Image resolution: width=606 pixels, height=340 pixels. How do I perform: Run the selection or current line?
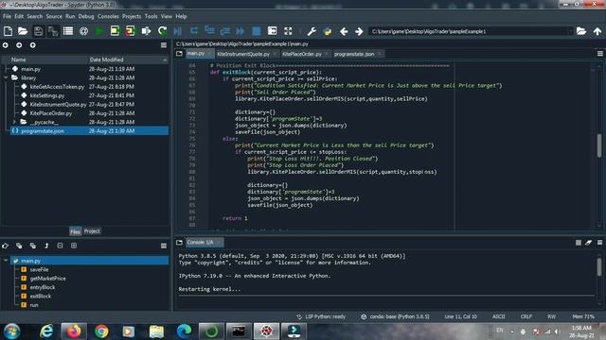click(x=146, y=31)
